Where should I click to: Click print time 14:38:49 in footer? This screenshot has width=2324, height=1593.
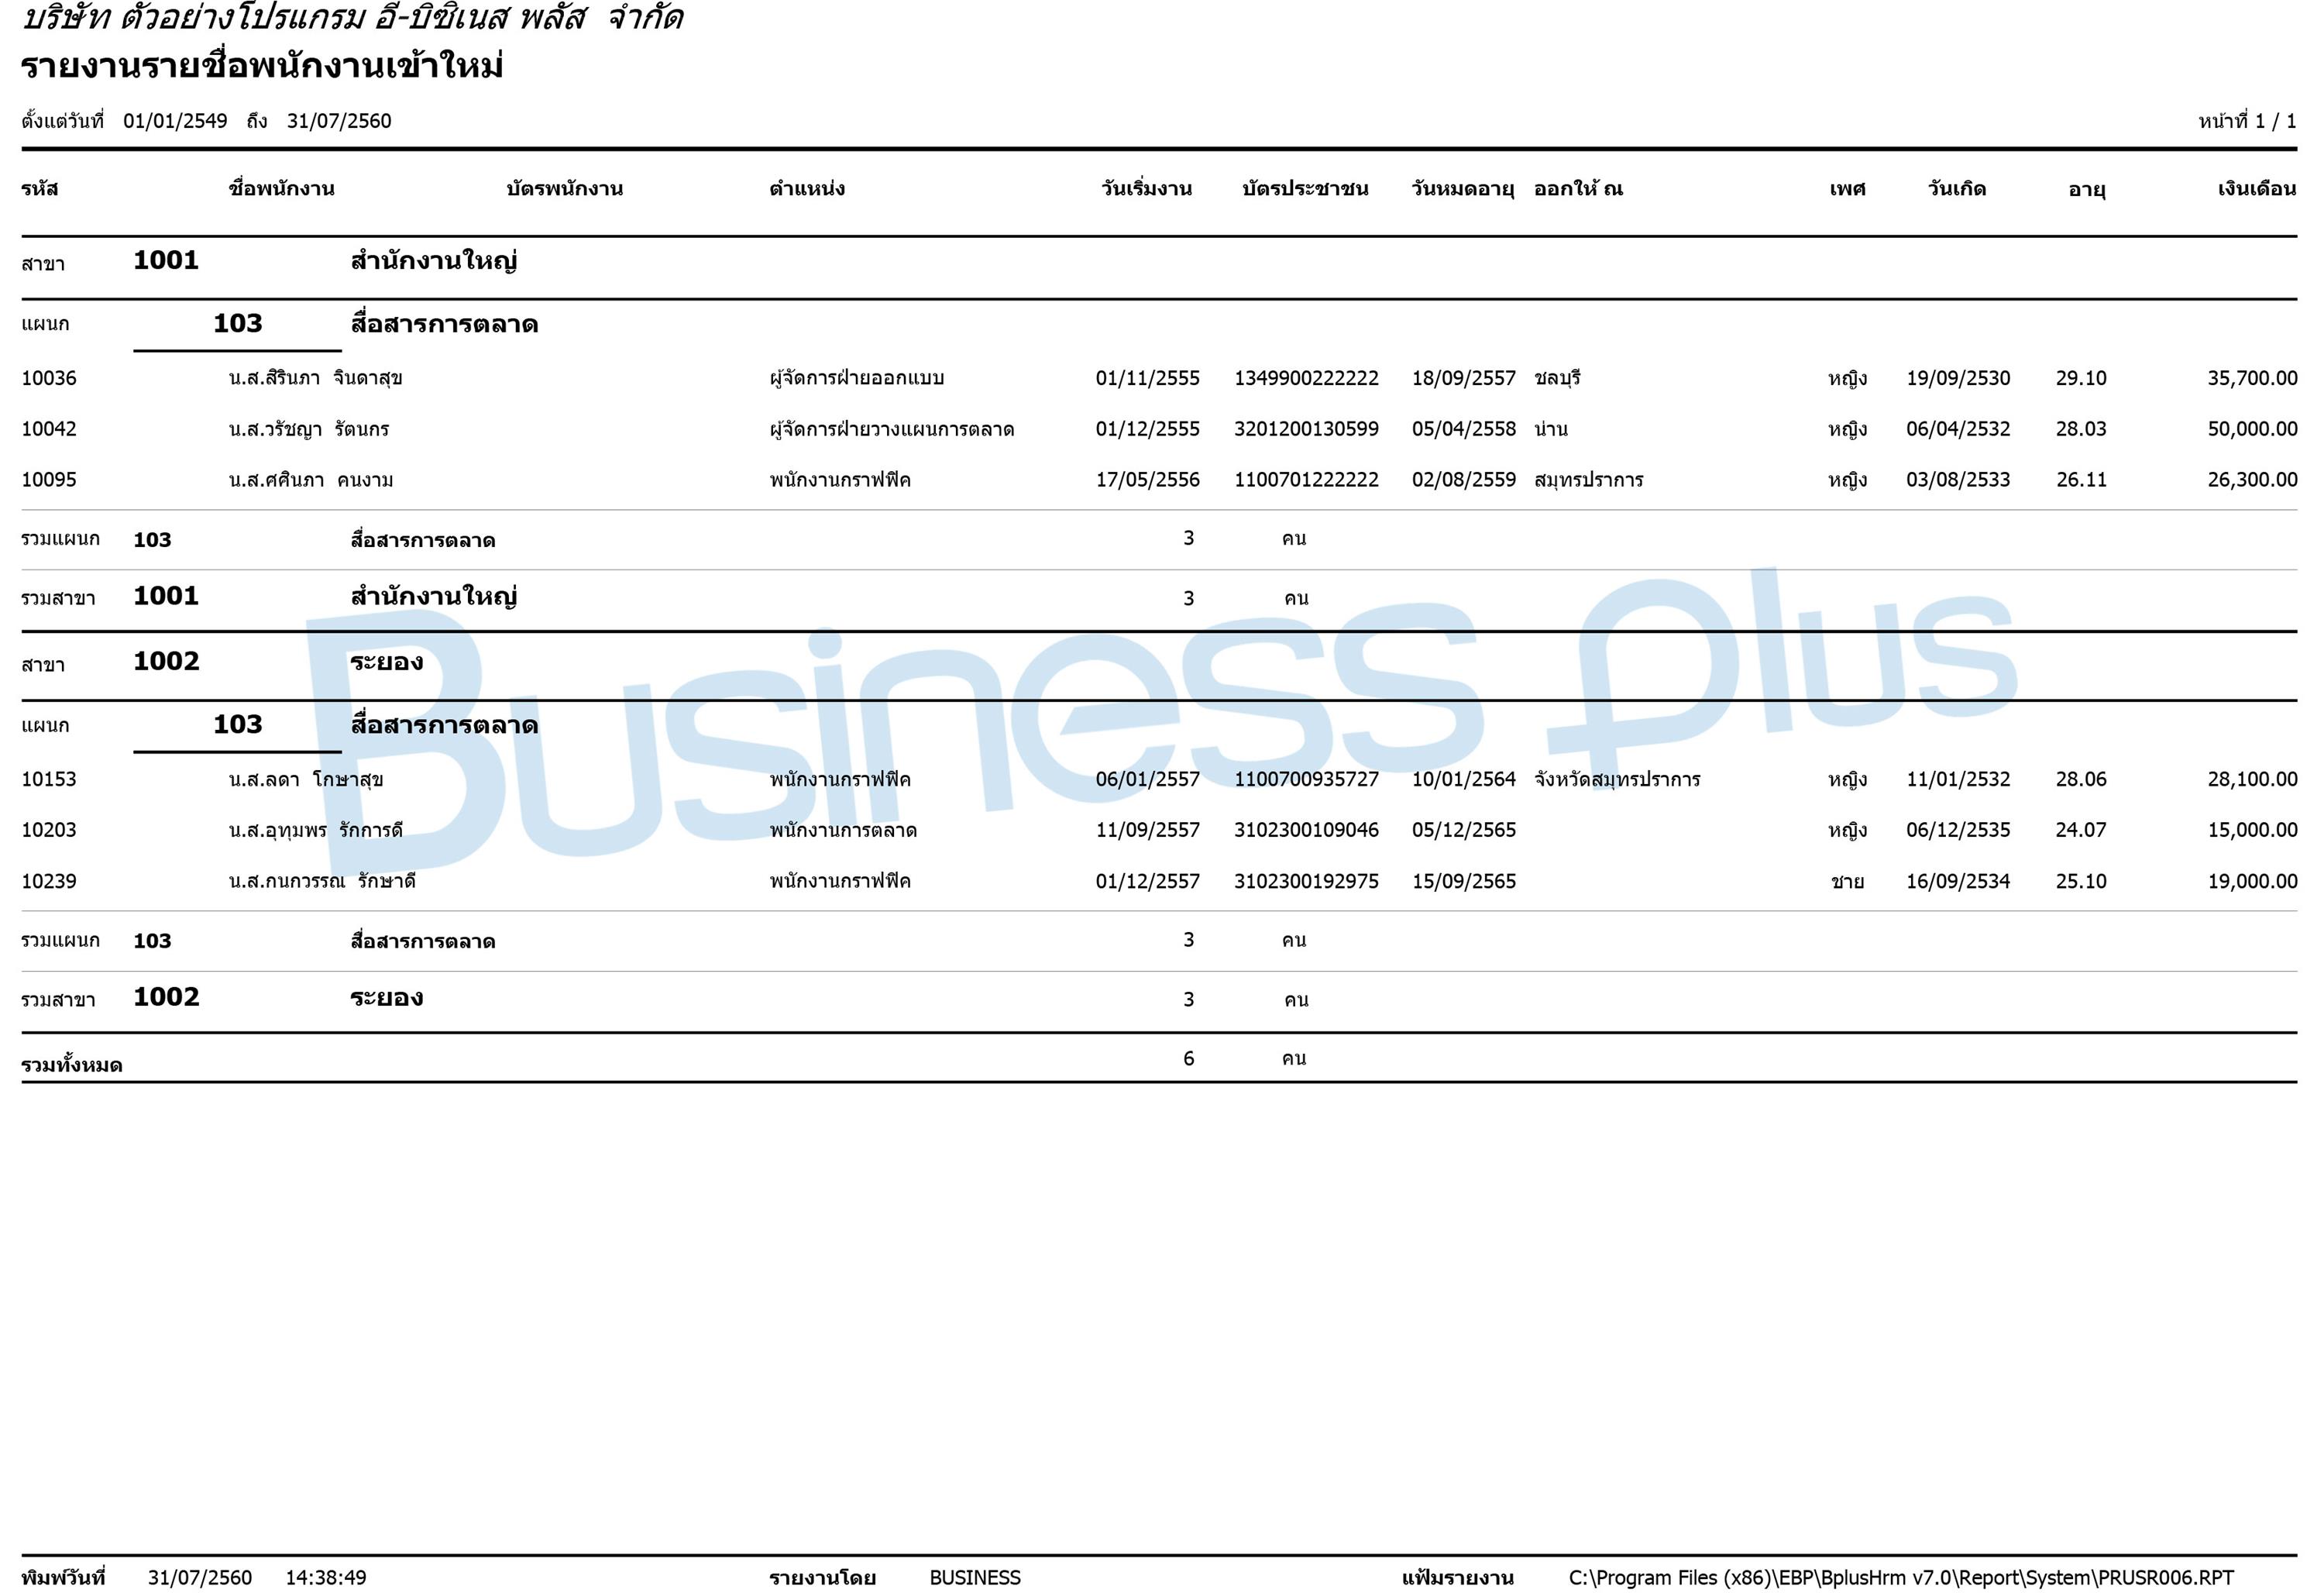coord(326,1577)
